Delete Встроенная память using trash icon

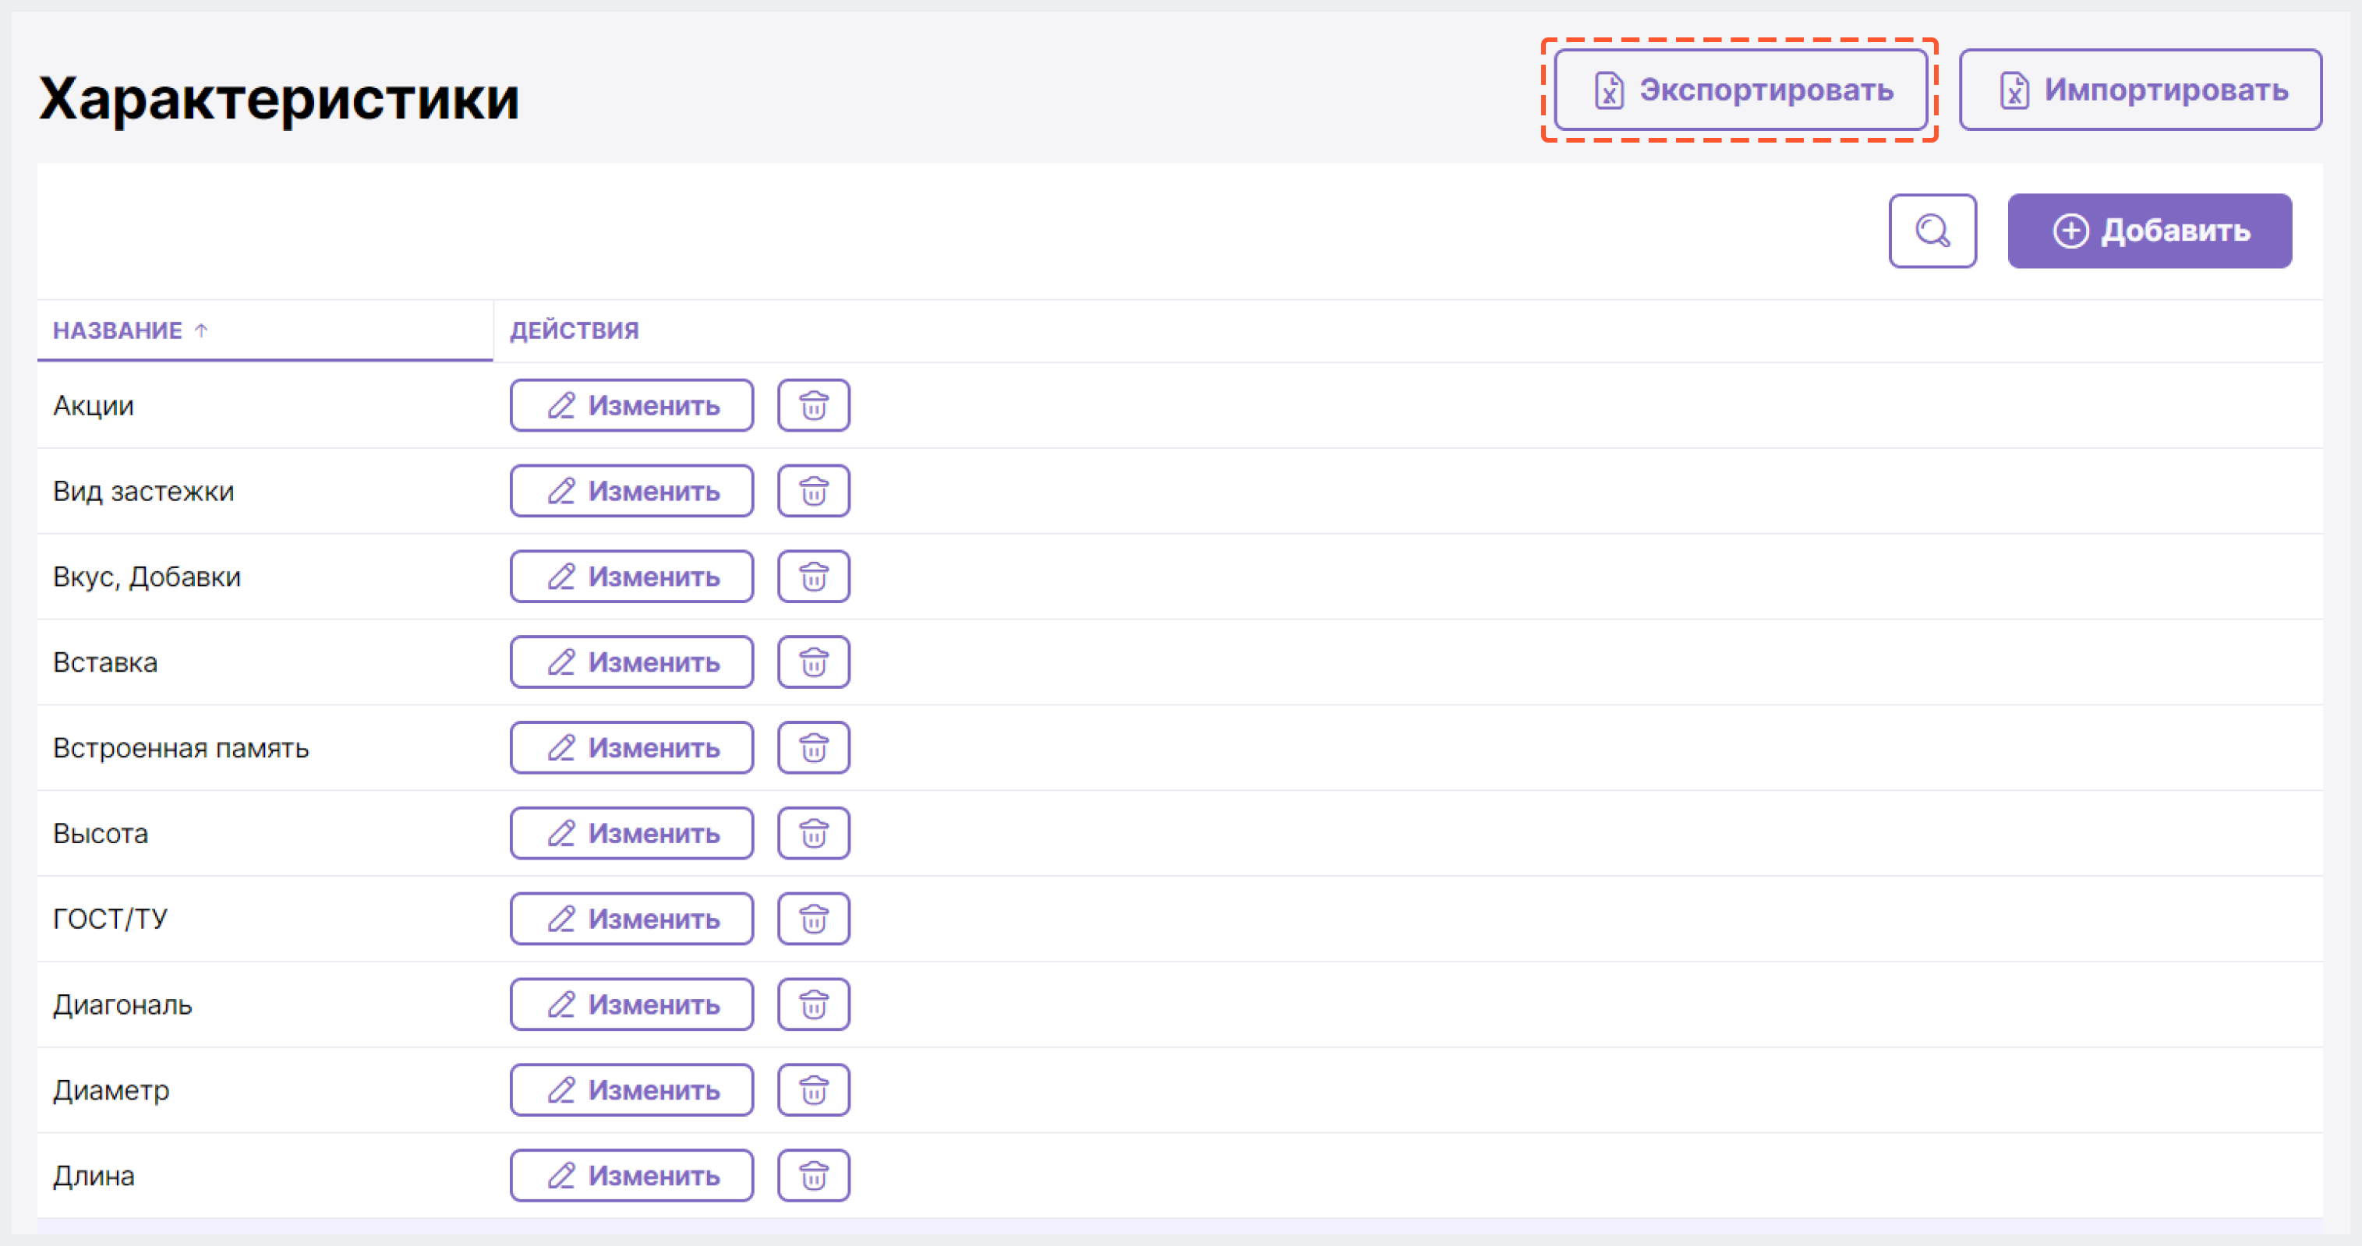tap(813, 748)
